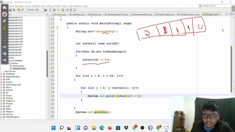This screenshot has height=132, width=235.
Task: Click Profile Project clock icon
Action: (x=75, y=10)
